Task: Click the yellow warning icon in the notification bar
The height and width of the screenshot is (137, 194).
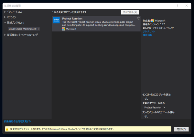Action: pyautogui.click(x=7, y=129)
